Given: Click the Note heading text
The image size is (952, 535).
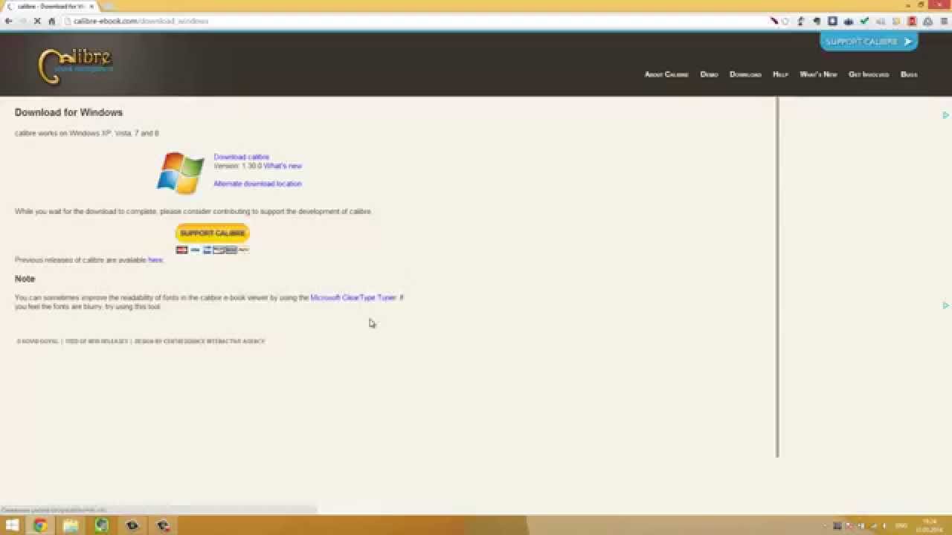Looking at the screenshot, I should (25, 279).
